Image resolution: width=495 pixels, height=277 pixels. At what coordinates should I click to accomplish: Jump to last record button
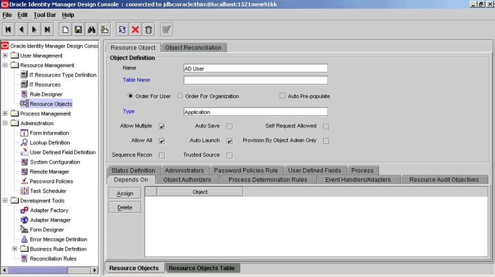[47, 30]
